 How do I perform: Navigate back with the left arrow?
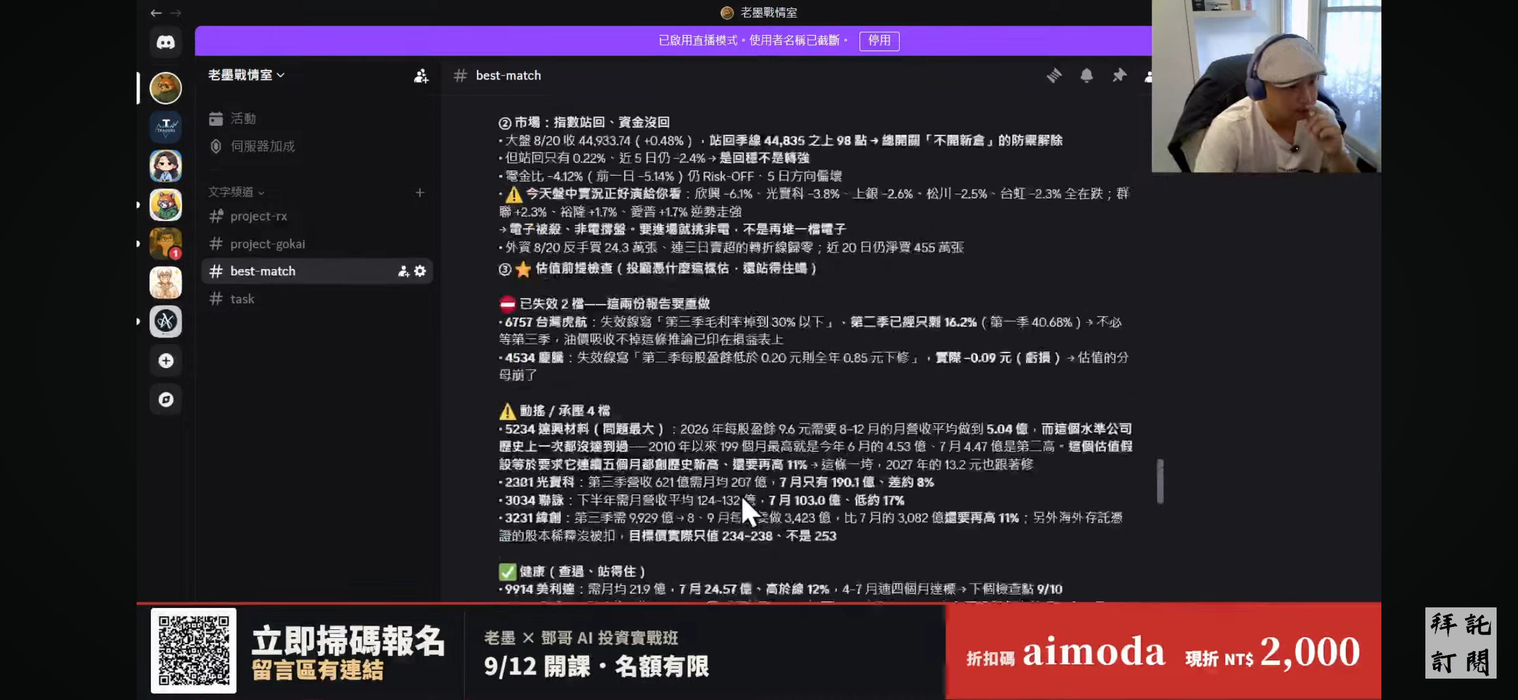pos(156,12)
